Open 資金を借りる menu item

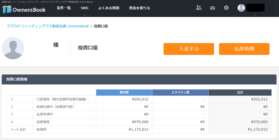[139, 8]
